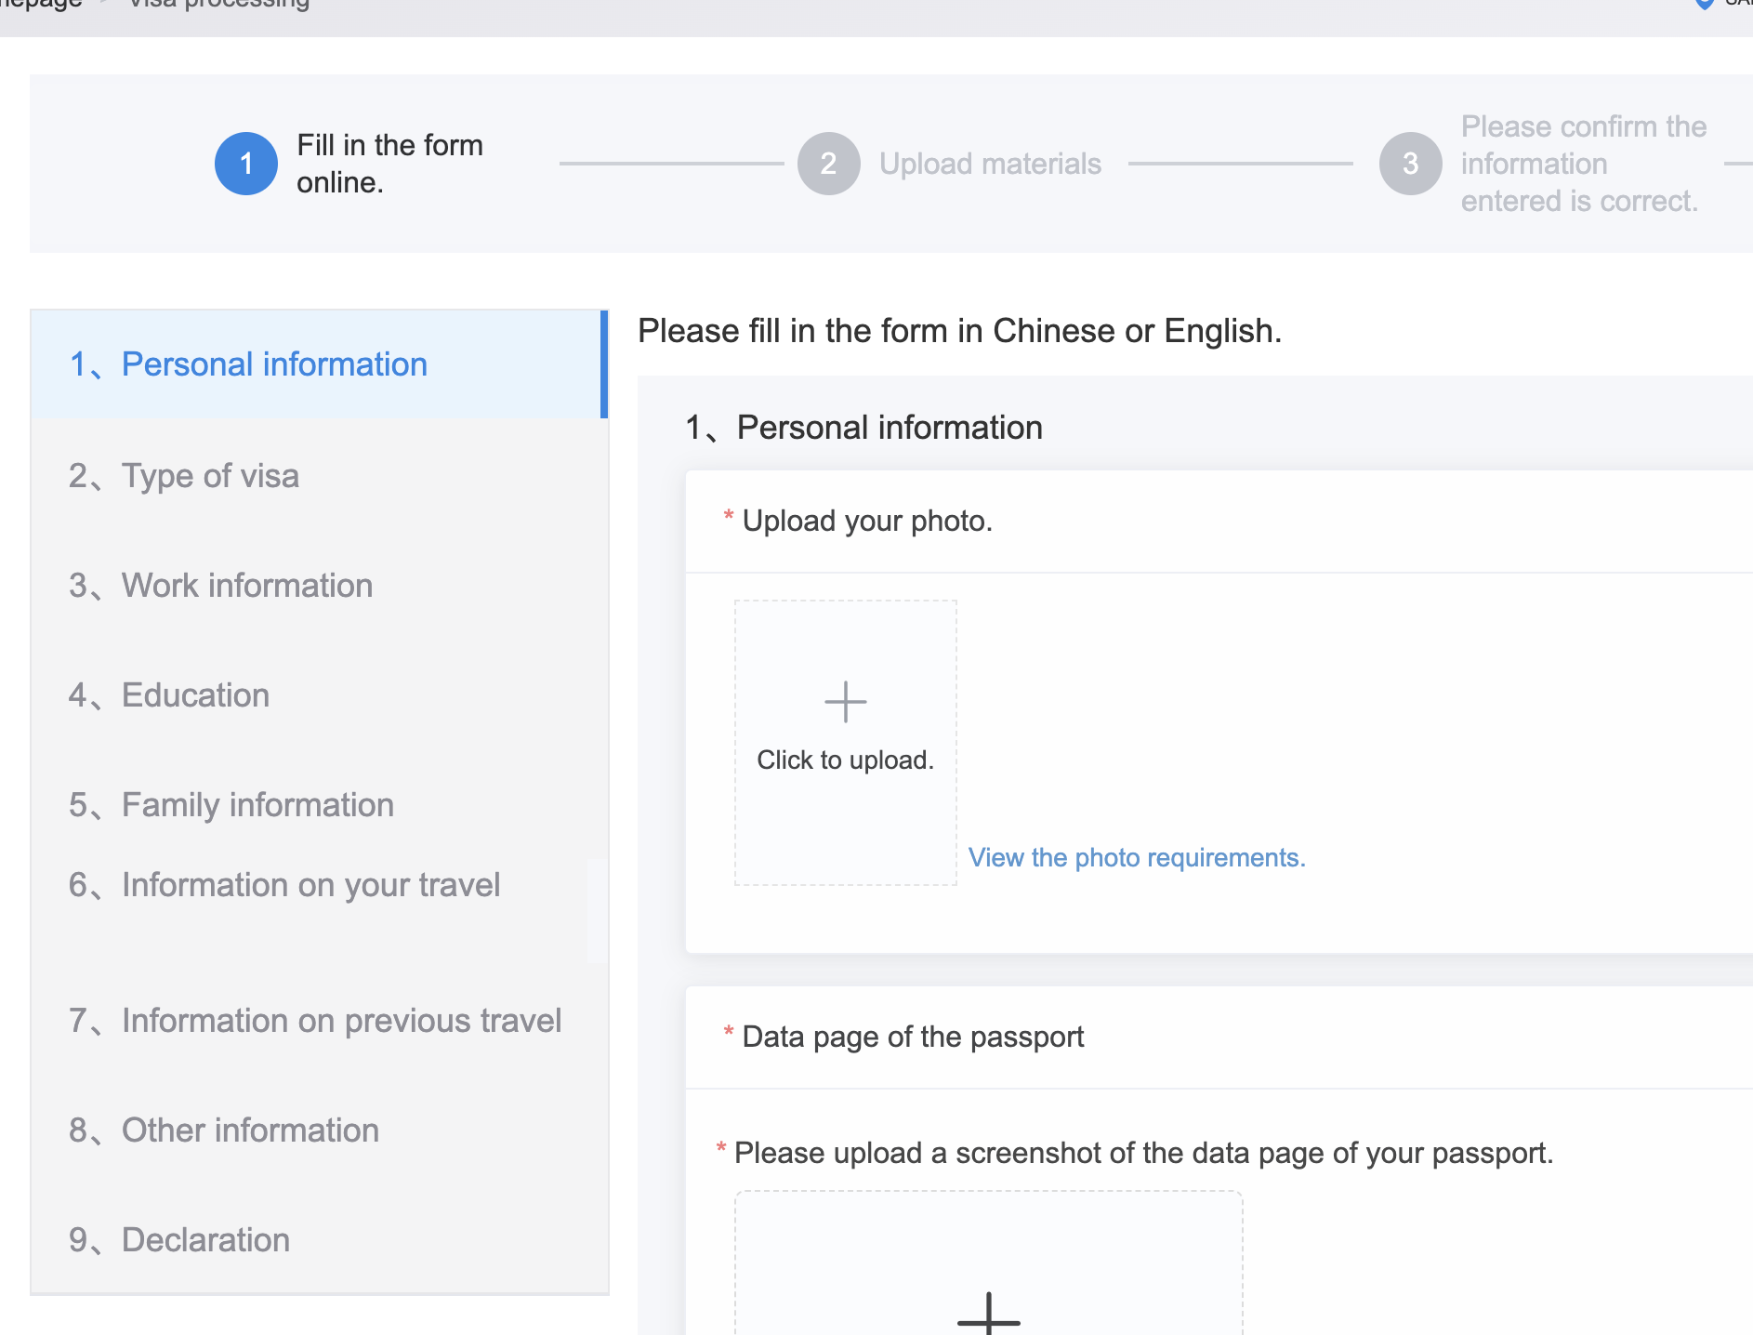
Task: Click the 'Click to upload.' photo box
Action: coord(845,760)
